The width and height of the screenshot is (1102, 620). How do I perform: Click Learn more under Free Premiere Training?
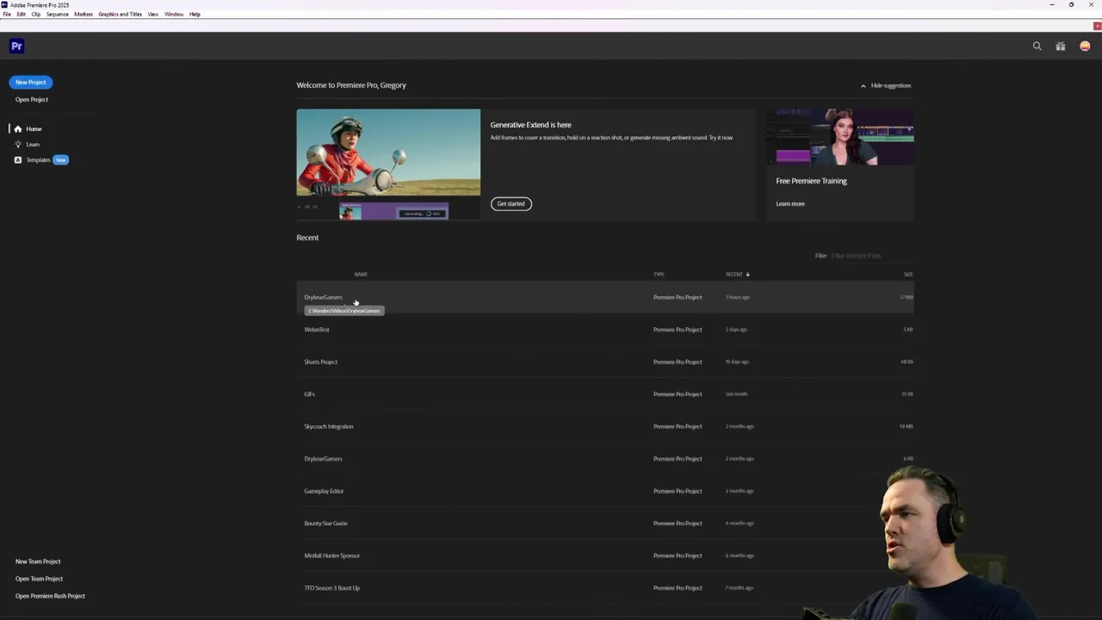click(x=790, y=204)
